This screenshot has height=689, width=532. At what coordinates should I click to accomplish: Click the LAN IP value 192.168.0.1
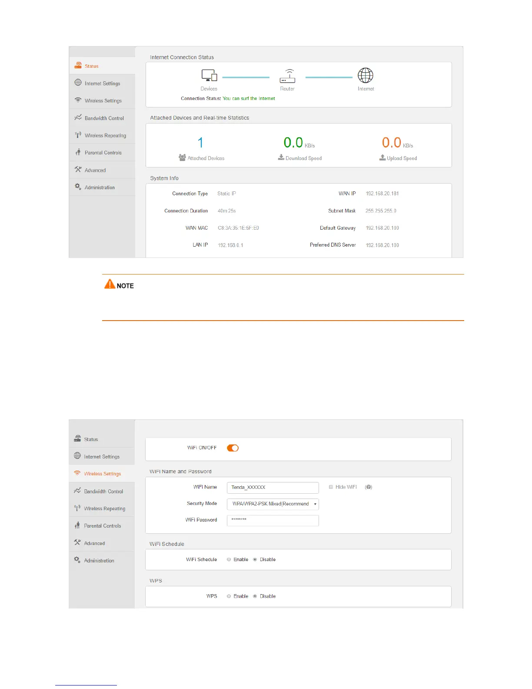231,245
